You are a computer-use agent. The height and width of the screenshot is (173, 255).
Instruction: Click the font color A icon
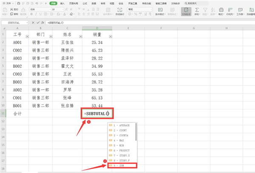pyautogui.click(x=65, y=14)
